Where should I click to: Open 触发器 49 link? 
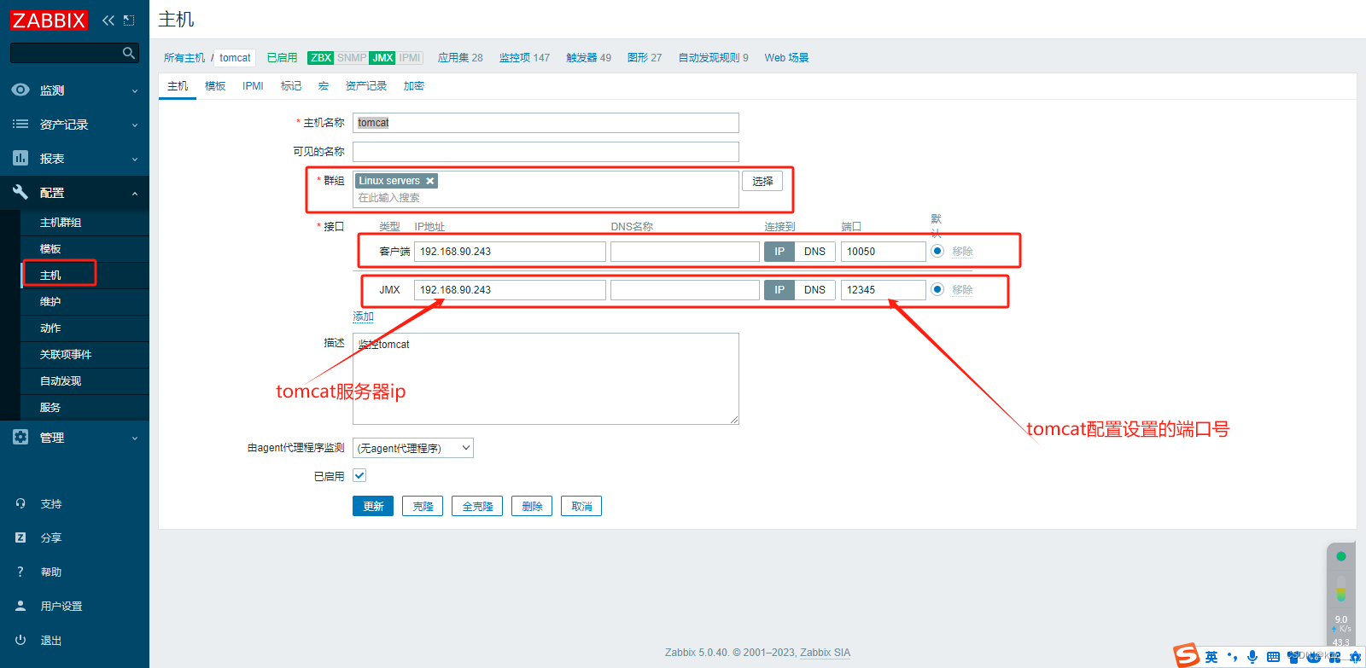(x=588, y=58)
